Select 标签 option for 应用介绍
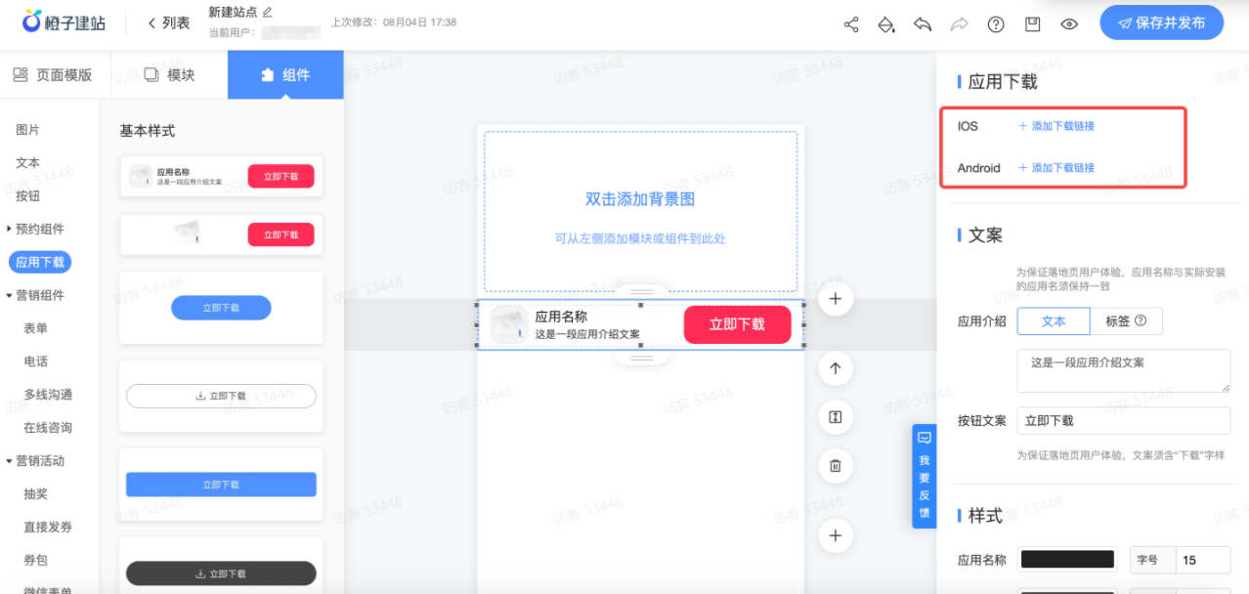1249x594 pixels. (1126, 320)
